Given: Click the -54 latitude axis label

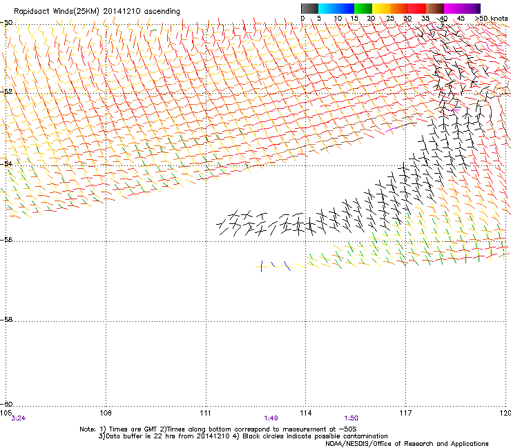Looking at the screenshot, I should click(x=7, y=163).
